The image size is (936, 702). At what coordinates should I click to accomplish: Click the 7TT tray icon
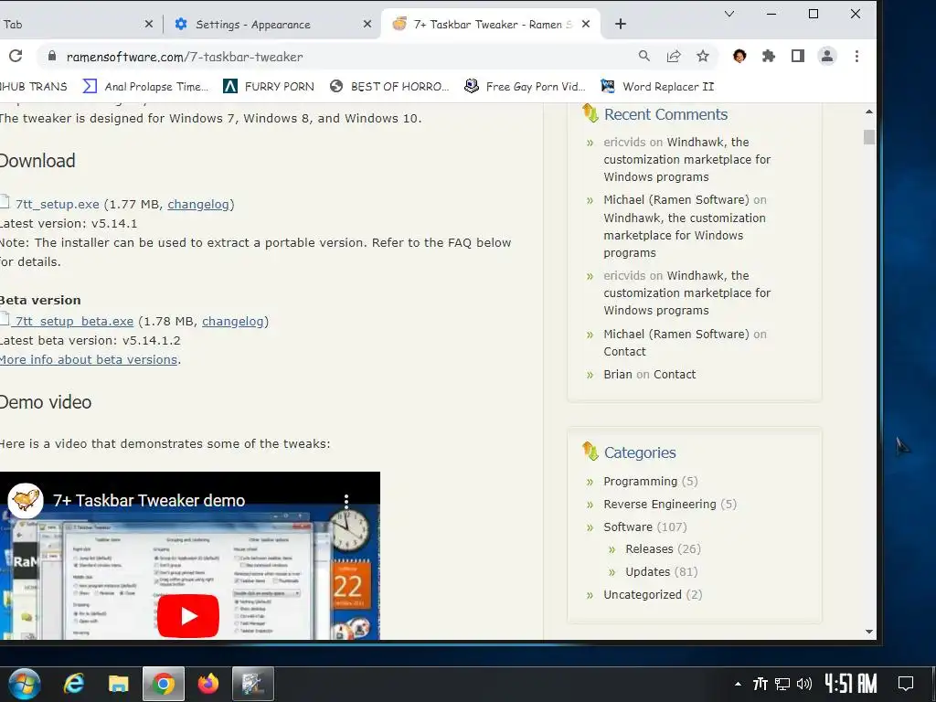coord(760,684)
